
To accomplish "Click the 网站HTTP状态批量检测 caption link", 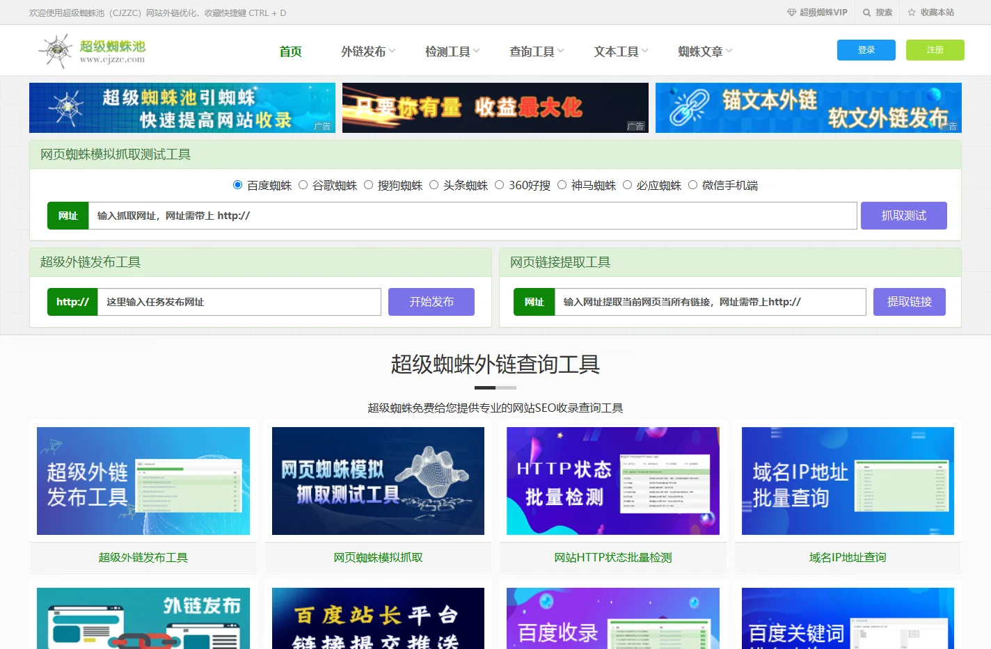I will 613,557.
